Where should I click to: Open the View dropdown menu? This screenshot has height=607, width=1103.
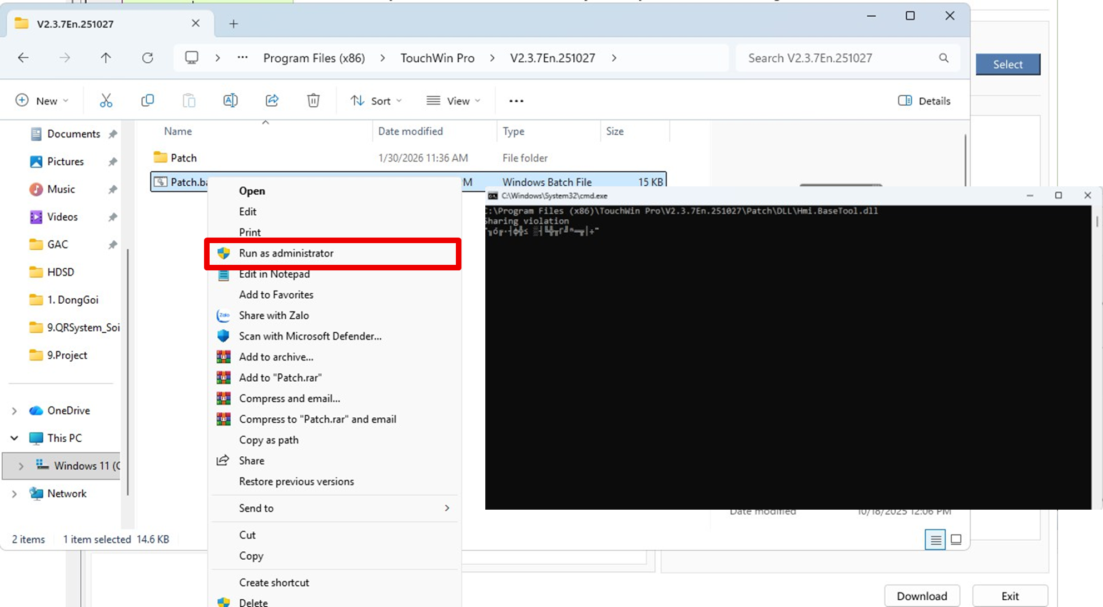click(x=453, y=101)
